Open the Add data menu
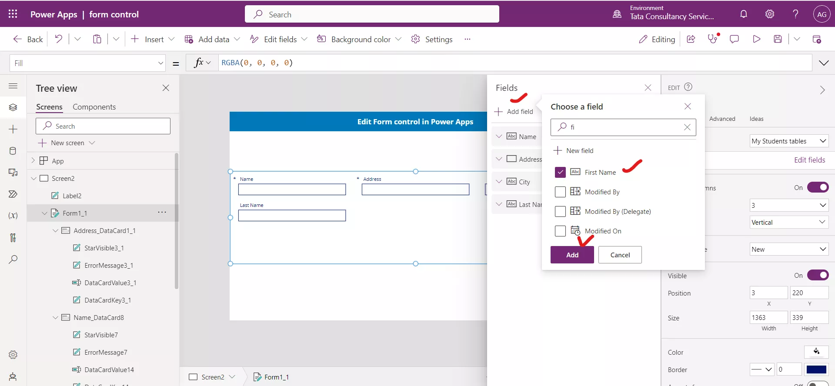Image resolution: width=835 pixels, height=386 pixels. [x=212, y=39]
